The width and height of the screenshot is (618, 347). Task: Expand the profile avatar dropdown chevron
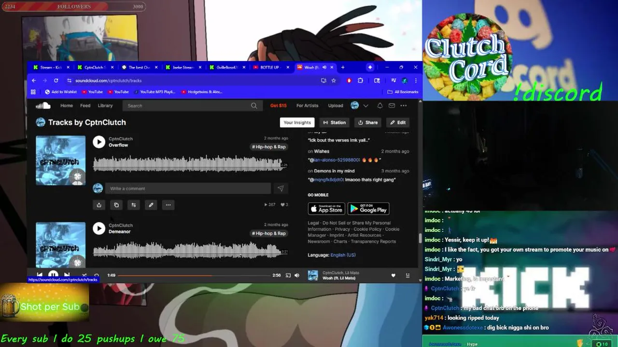tap(365, 106)
